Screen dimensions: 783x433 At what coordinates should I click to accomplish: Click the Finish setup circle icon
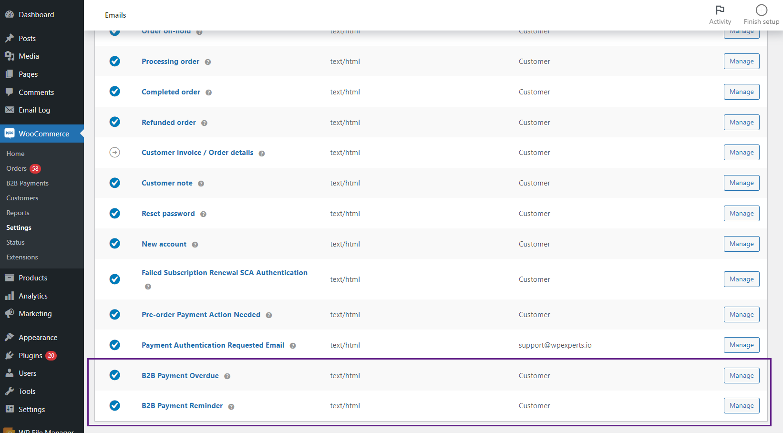click(762, 10)
